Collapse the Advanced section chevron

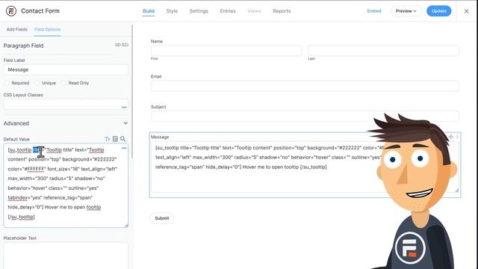[125, 123]
